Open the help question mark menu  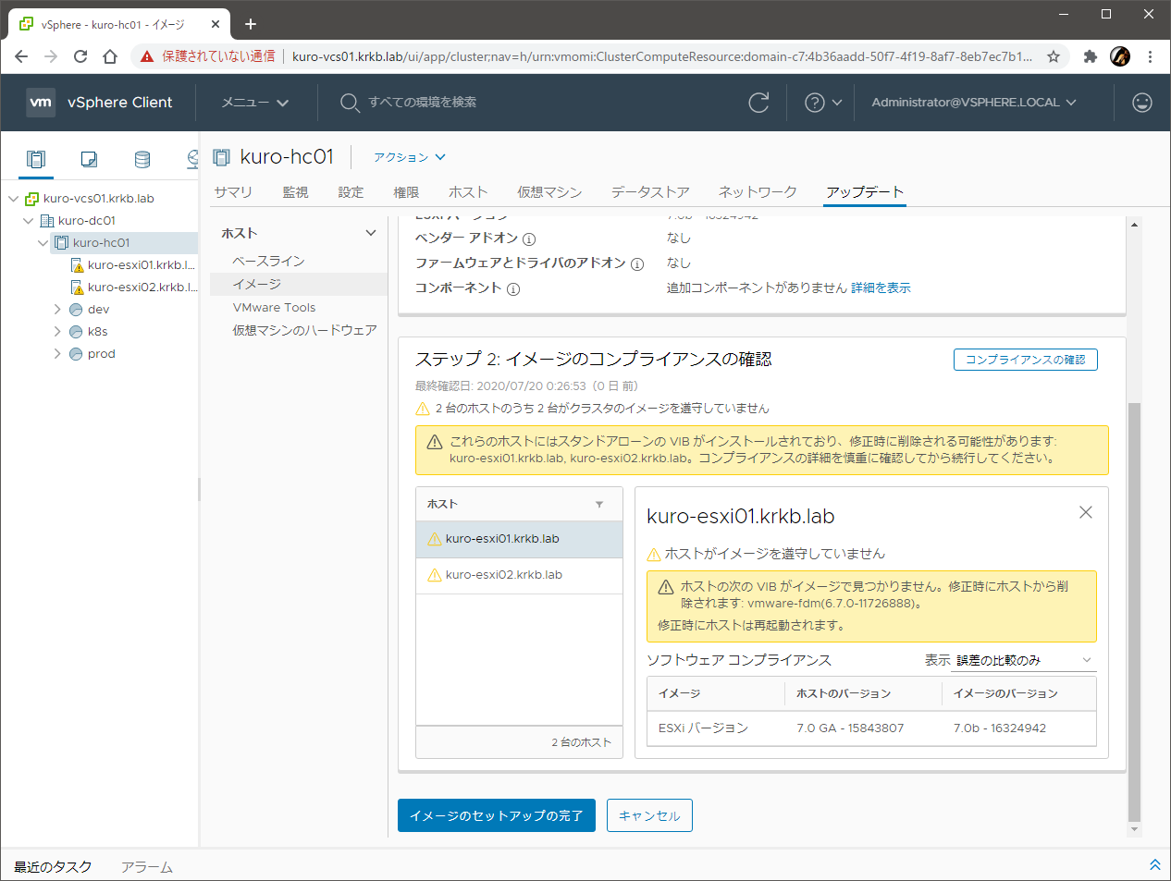pos(822,103)
